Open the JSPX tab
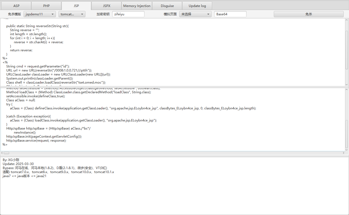349x215 pixels. click(106, 6)
